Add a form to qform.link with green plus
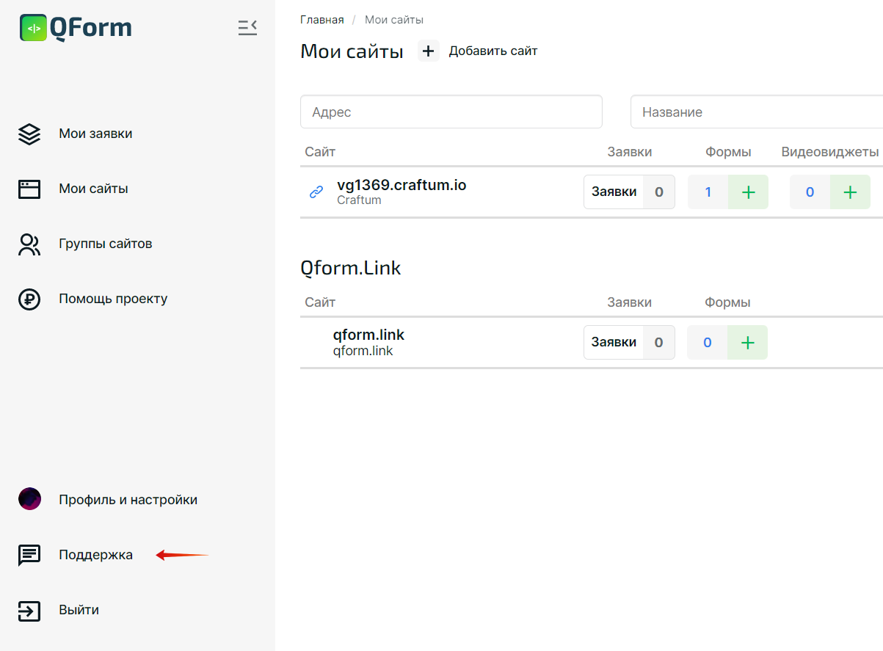 click(x=747, y=343)
